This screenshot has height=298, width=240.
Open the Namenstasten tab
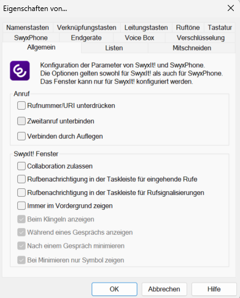tap(28, 28)
